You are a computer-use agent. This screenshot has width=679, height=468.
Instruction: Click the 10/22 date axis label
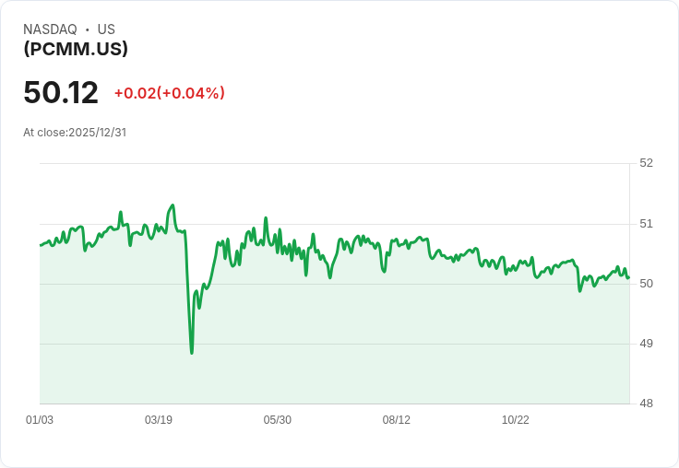[516, 420]
